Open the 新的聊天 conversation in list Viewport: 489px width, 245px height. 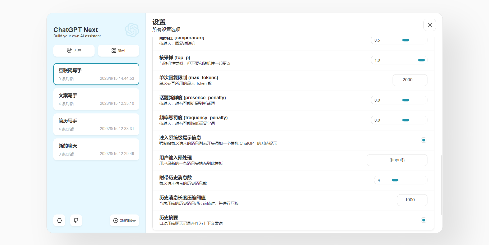click(x=96, y=149)
